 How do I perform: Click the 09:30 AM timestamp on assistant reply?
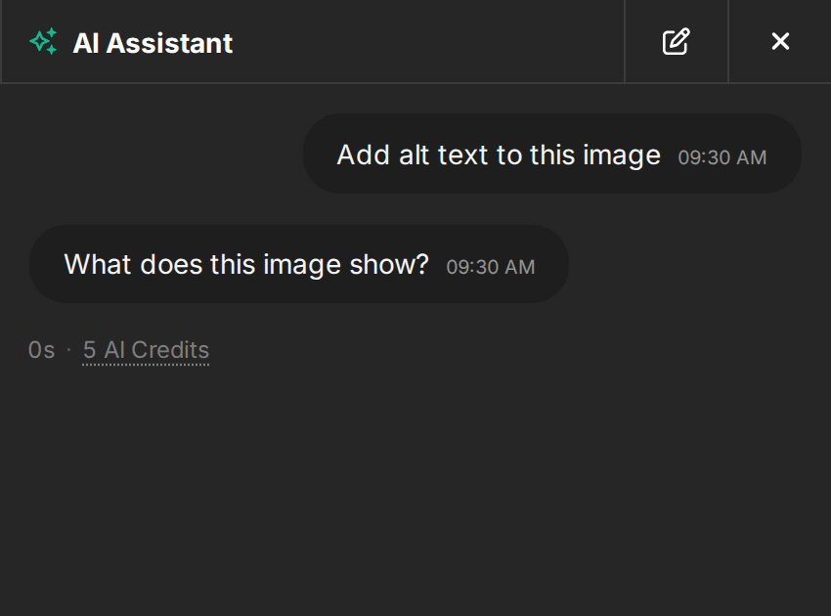490,267
